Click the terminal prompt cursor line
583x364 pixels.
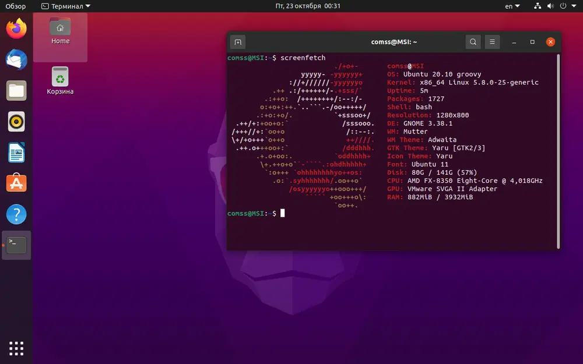point(256,213)
